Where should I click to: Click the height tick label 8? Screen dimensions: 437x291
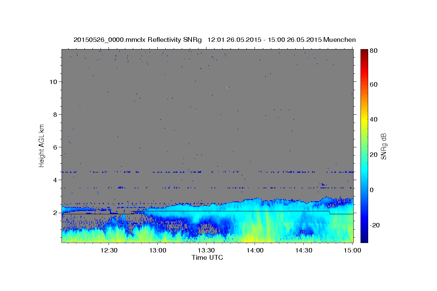click(54, 115)
